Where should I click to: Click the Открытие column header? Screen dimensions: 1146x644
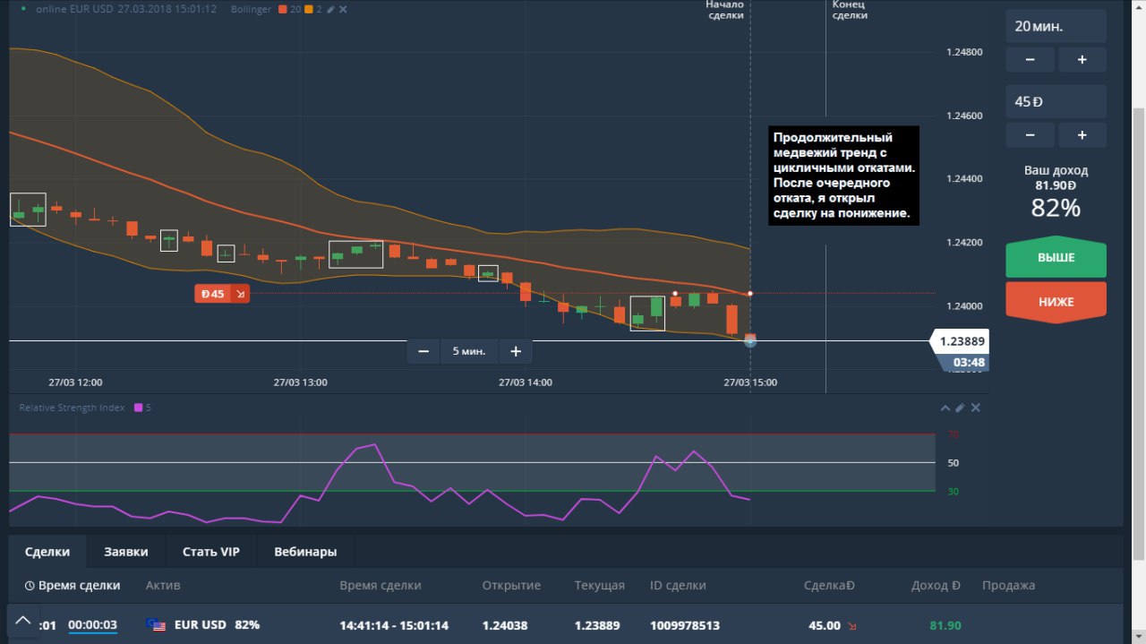point(511,586)
